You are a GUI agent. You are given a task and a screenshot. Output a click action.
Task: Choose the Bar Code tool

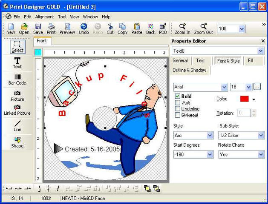tap(17, 79)
